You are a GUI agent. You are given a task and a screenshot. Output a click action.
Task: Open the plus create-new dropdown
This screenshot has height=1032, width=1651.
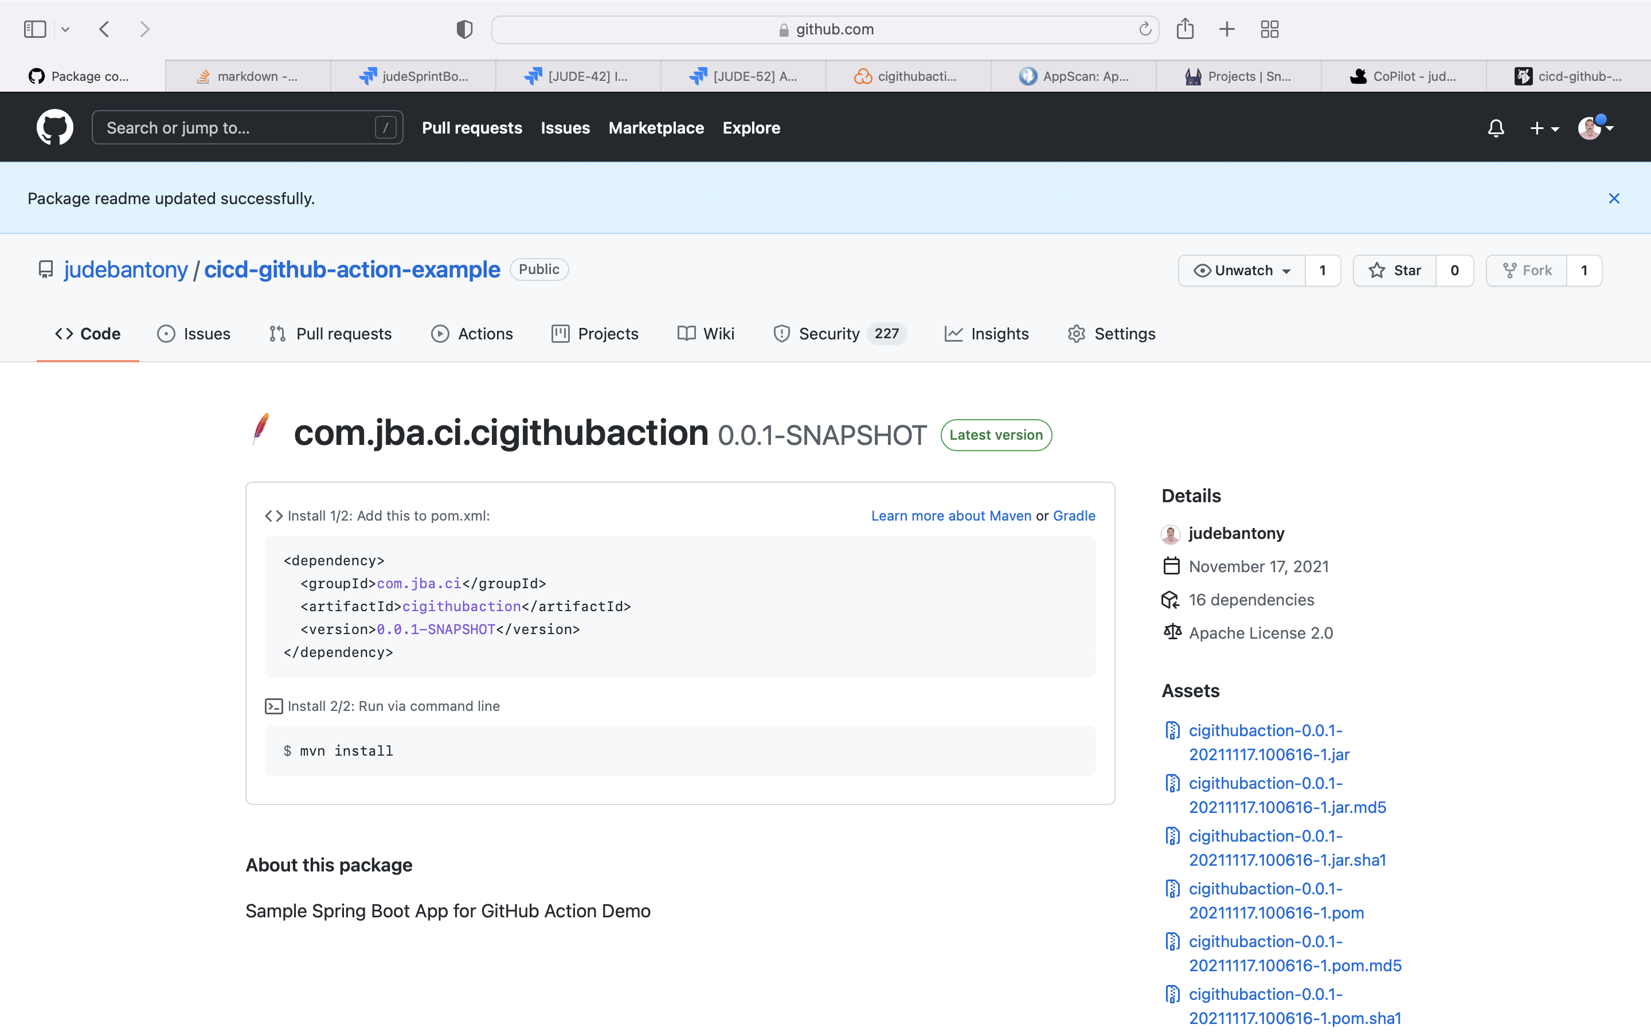[x=1543, y=128]
